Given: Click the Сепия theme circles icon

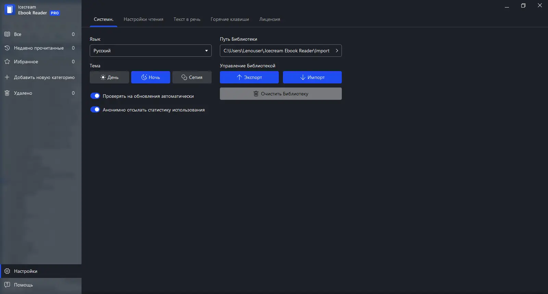Looking at the screenshot, I should tap(184, 77).
